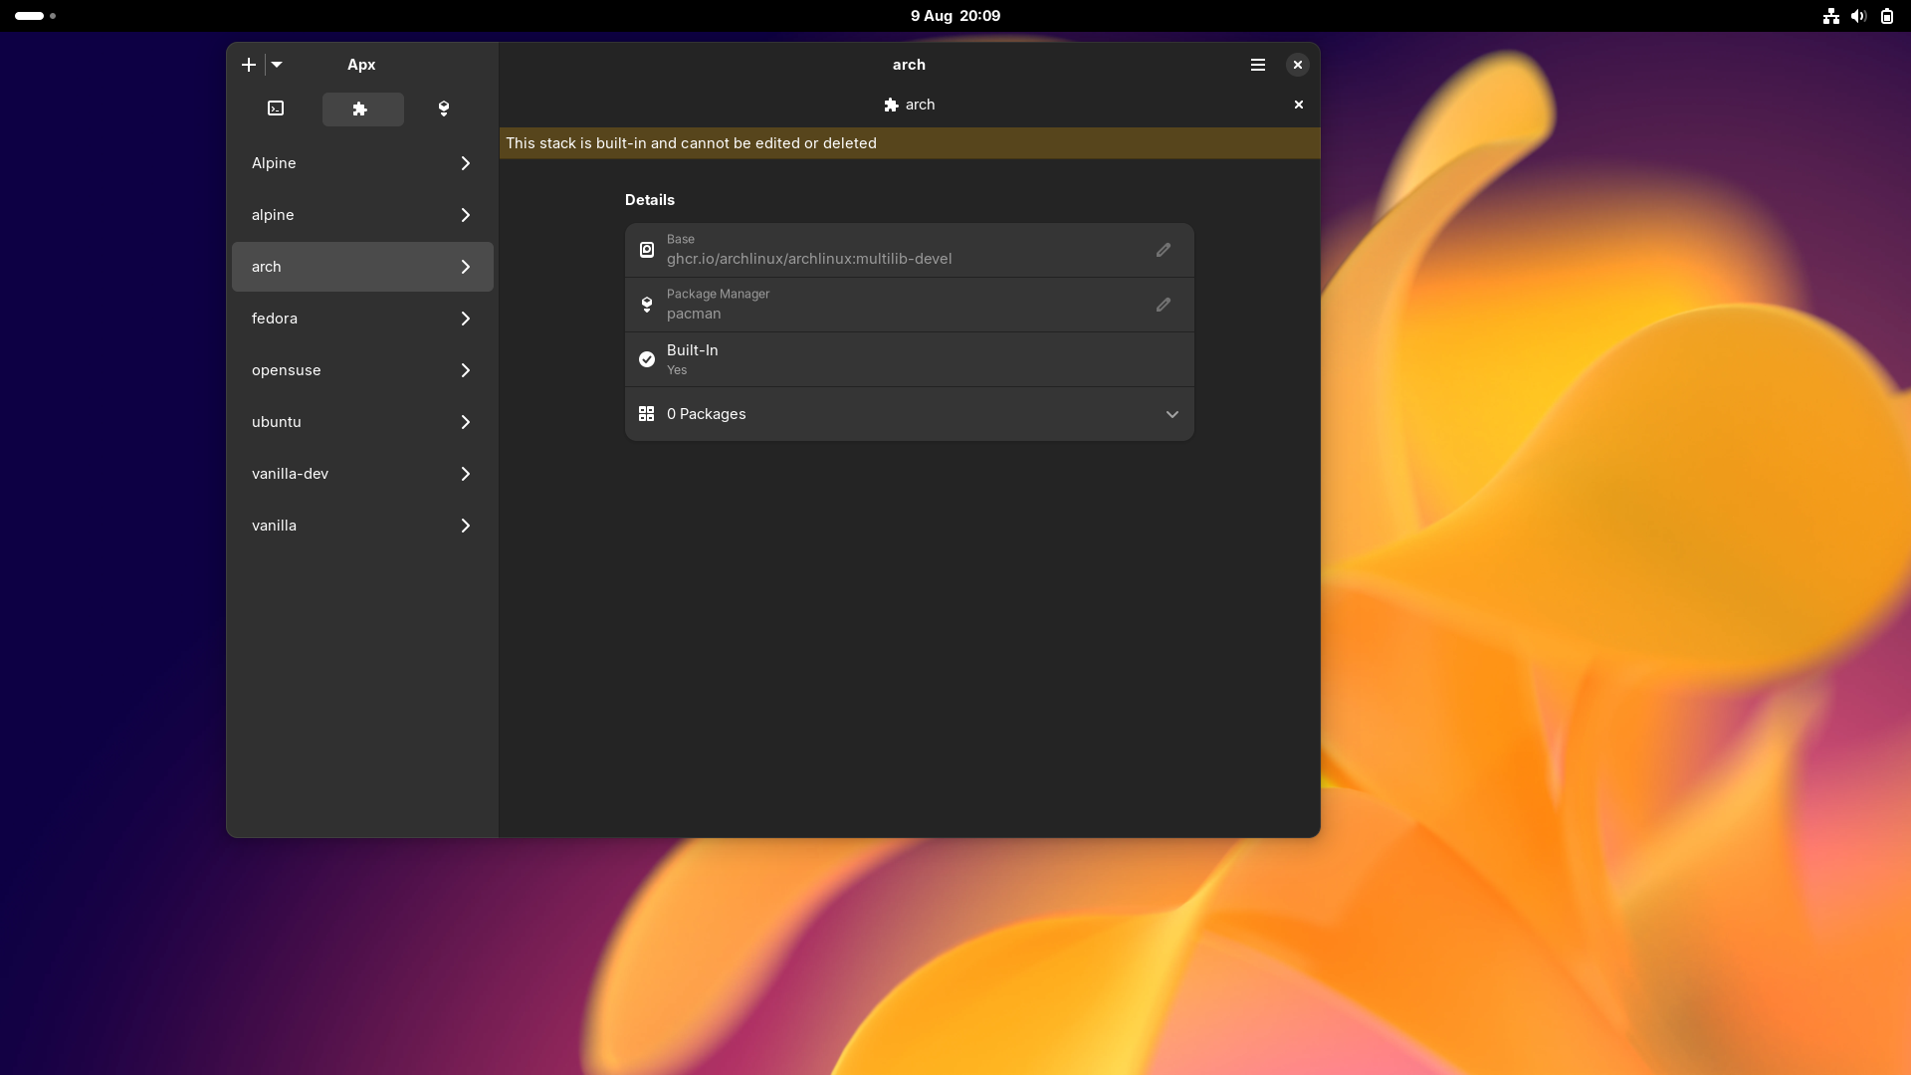1911x1075 pixels.
Task: Switch to the Package Managers tab icon
Action: (x=444, y=108)
